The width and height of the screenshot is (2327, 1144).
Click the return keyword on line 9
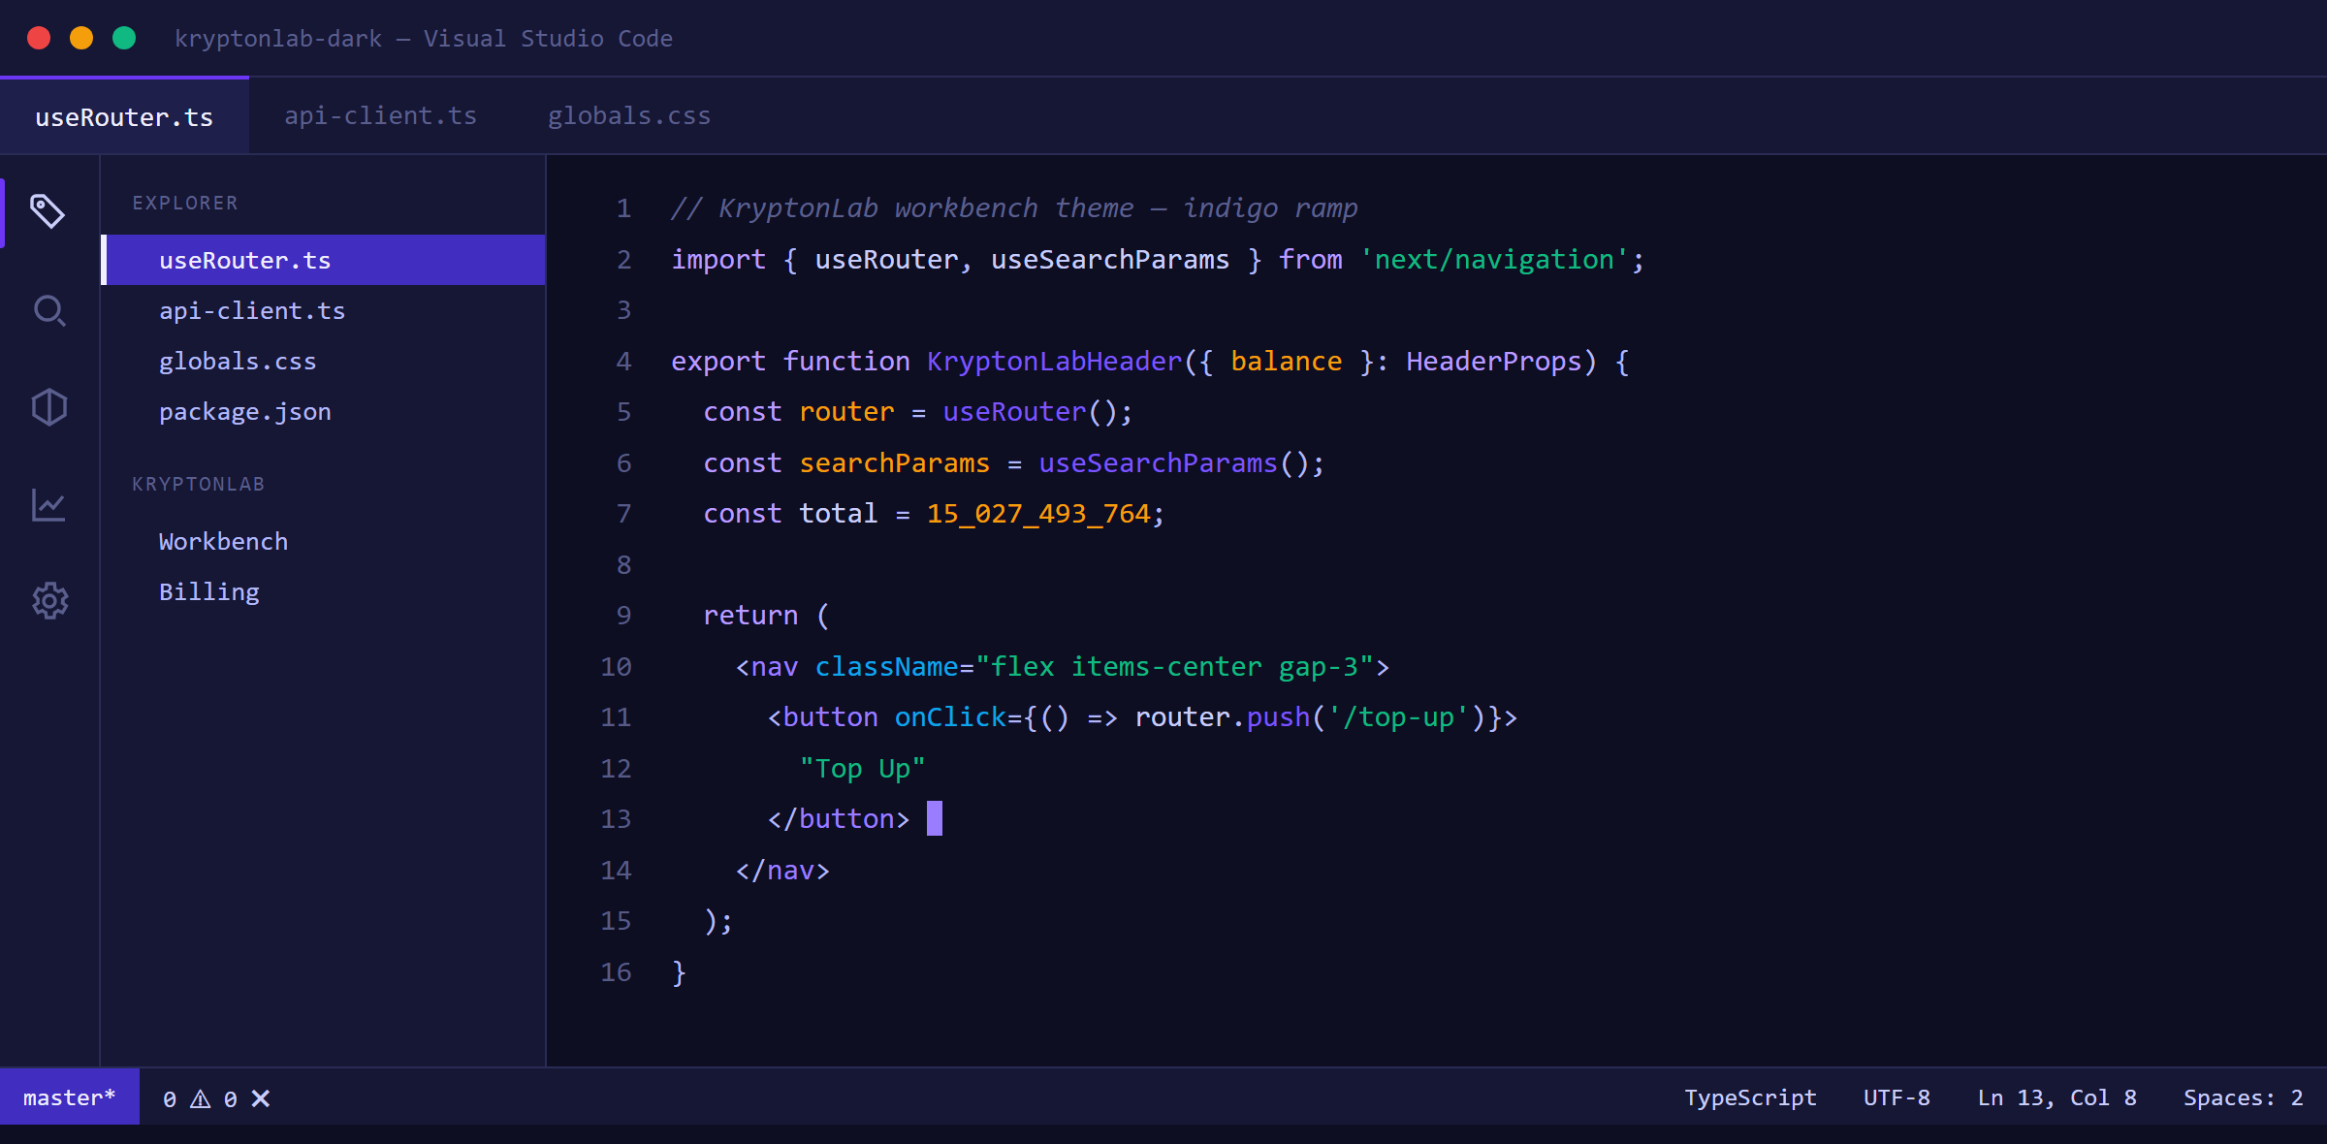point(750,615)
